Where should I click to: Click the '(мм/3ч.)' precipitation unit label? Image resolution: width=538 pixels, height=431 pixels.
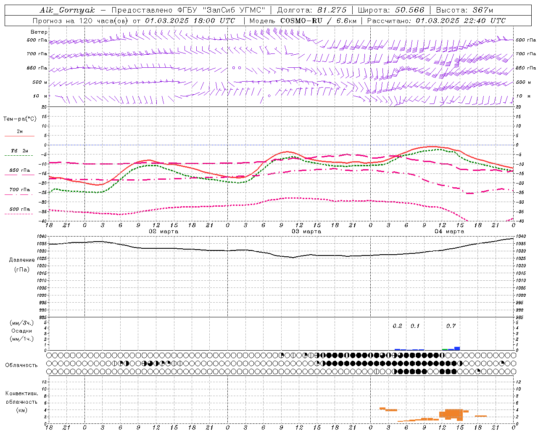21,323
